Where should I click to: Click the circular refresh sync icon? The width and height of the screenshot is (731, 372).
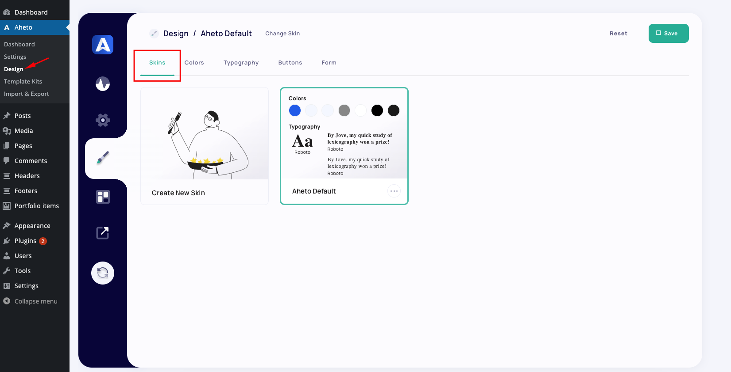point(103,273)
